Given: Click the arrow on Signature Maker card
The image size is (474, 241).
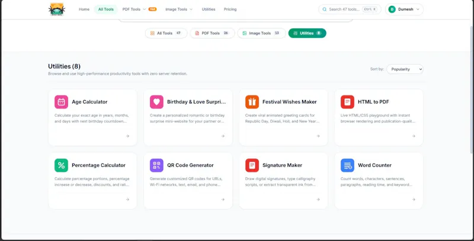Looking at the screenshot, I should pyautogui.click(x=318, y=200).
